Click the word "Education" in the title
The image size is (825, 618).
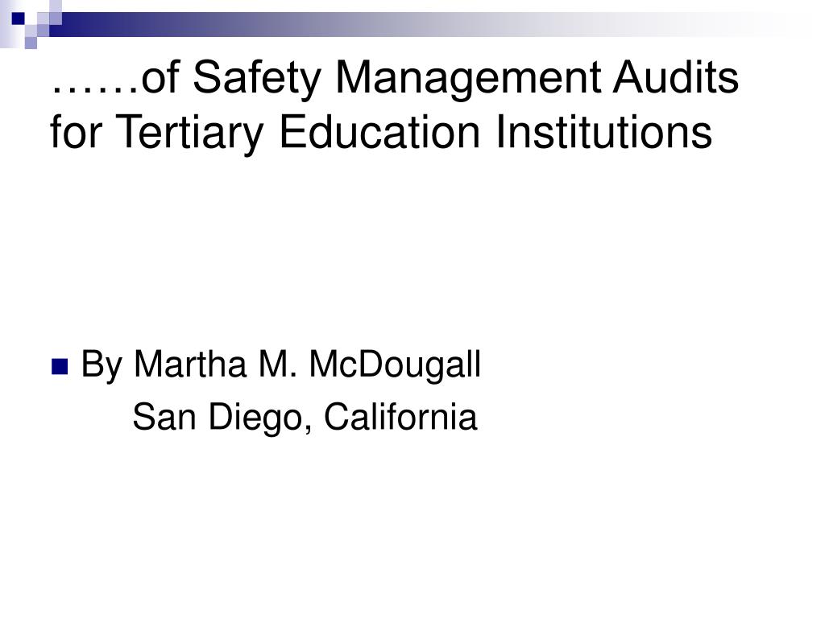click(379, 131)
